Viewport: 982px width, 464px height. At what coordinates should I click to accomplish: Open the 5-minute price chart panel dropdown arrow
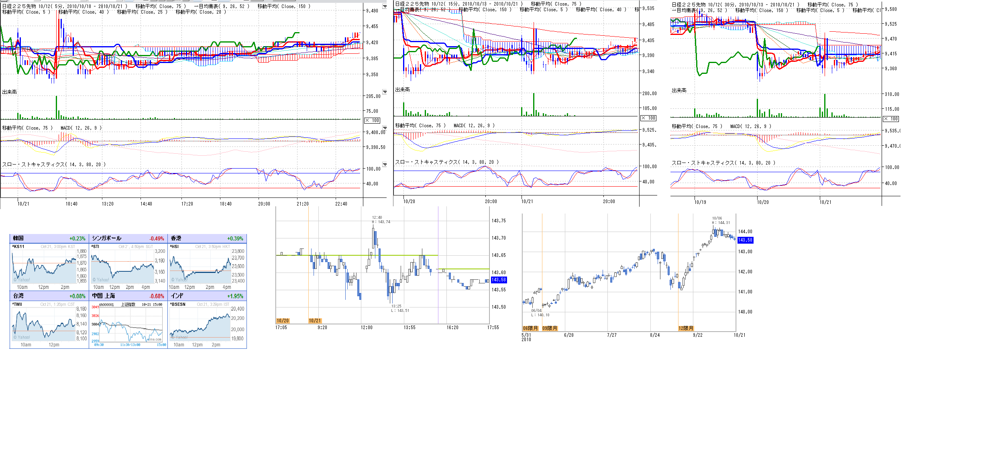pos(385,6)
